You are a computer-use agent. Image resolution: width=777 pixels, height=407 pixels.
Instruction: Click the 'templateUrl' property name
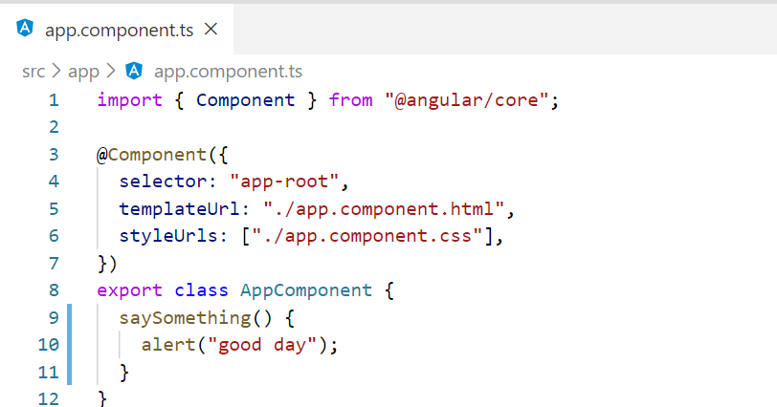point(179,208)
